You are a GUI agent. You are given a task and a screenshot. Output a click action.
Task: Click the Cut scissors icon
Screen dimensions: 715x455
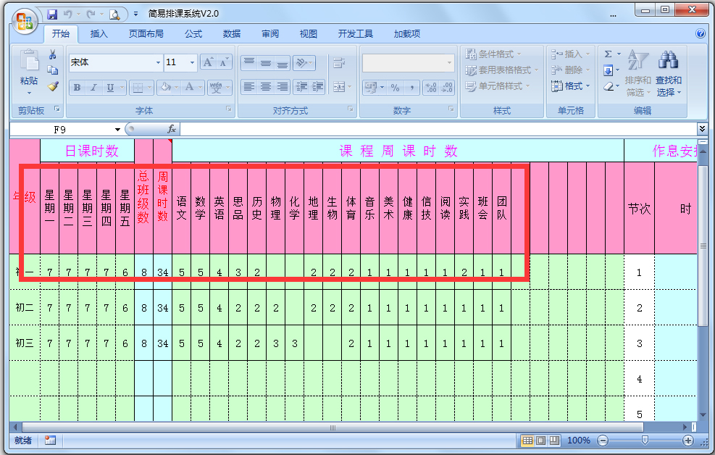tap(52, 54)
